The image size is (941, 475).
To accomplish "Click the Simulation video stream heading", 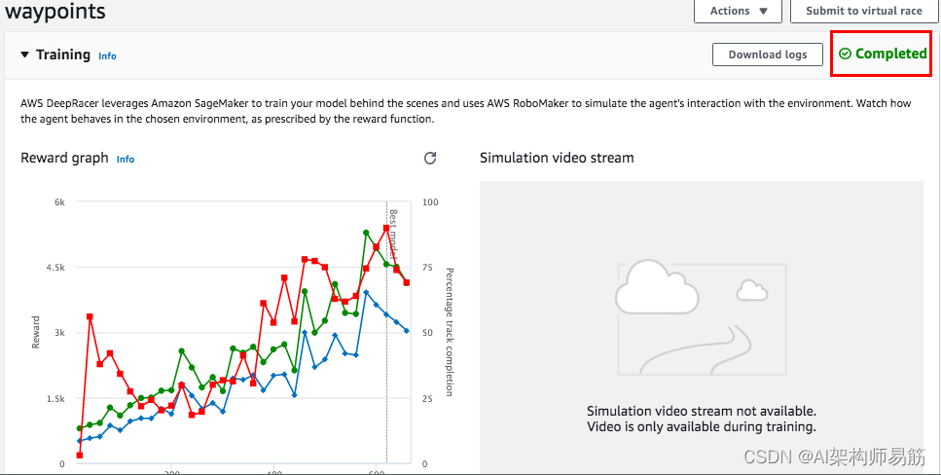I will [557, 158].
